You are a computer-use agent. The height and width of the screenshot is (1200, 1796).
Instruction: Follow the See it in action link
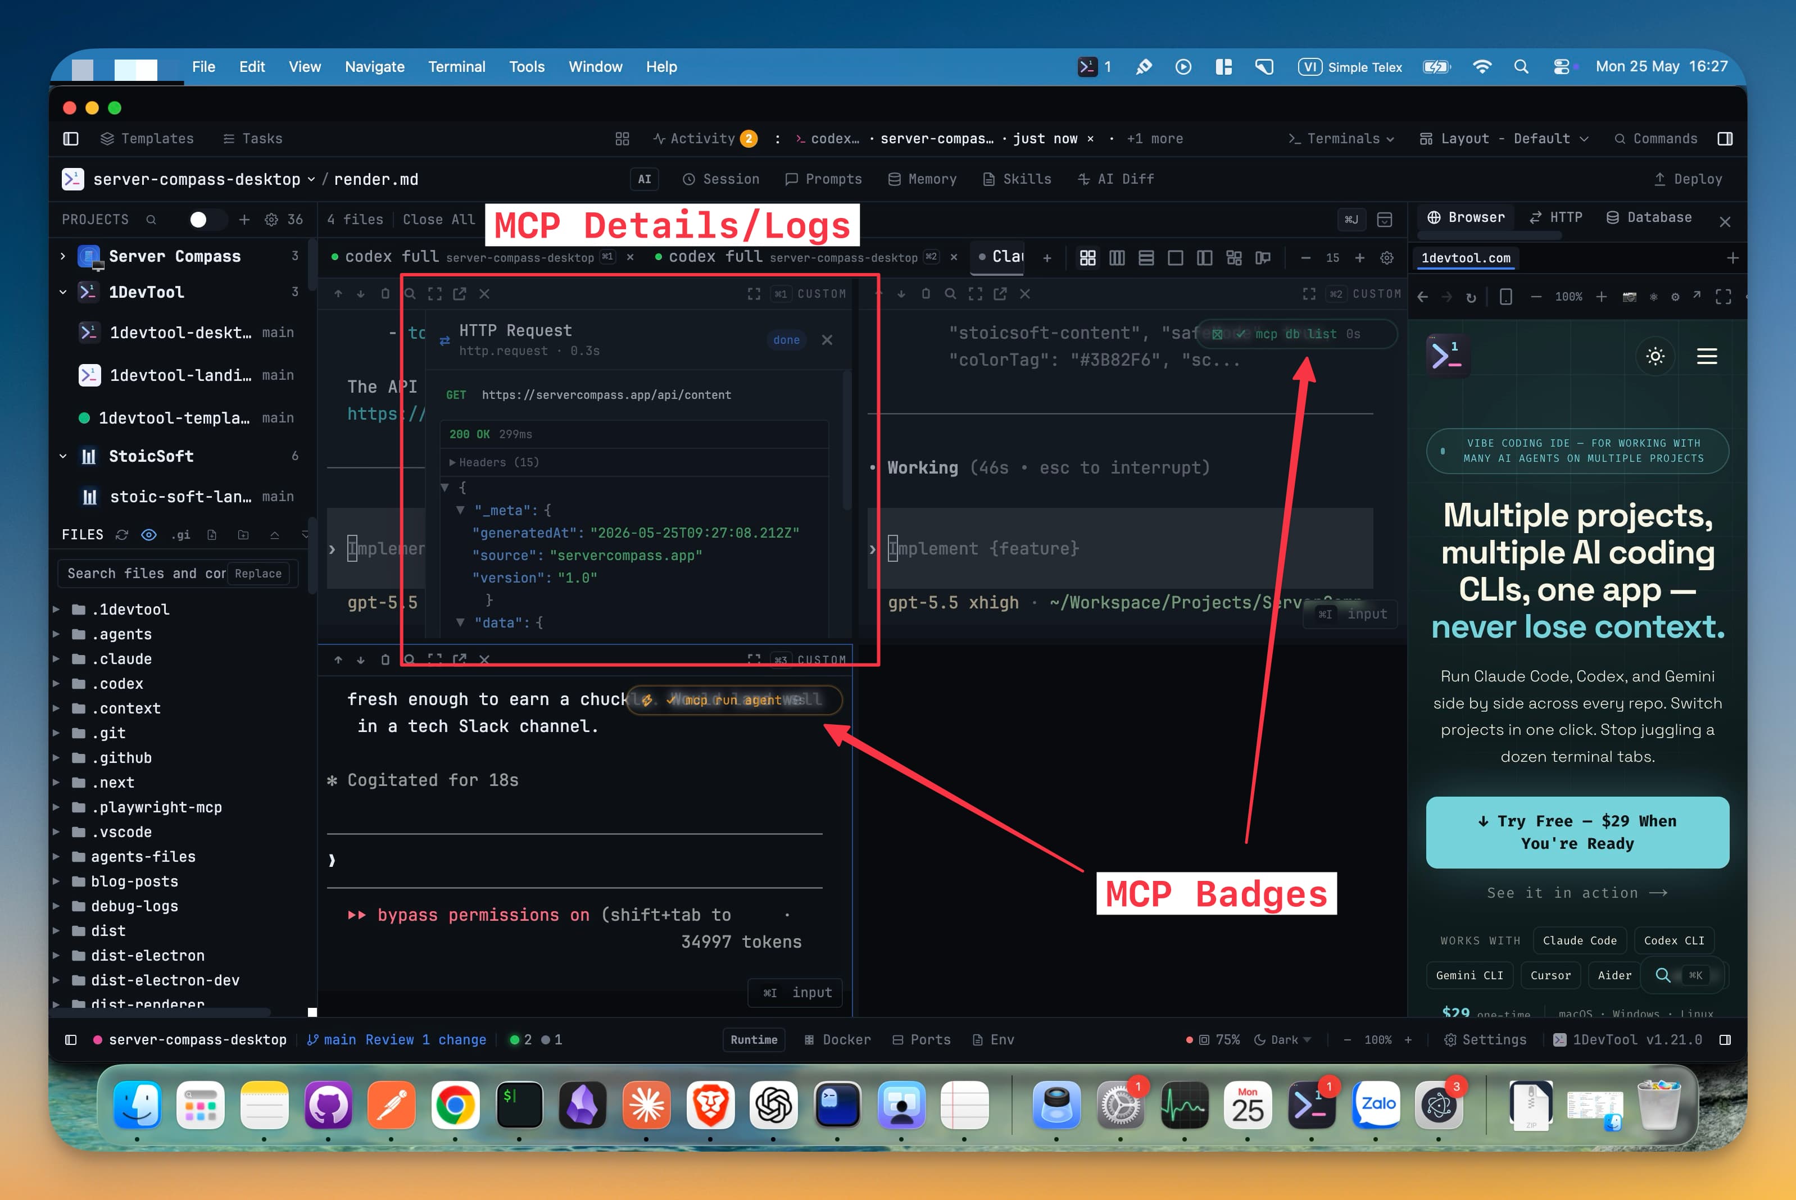point(1577,893)
